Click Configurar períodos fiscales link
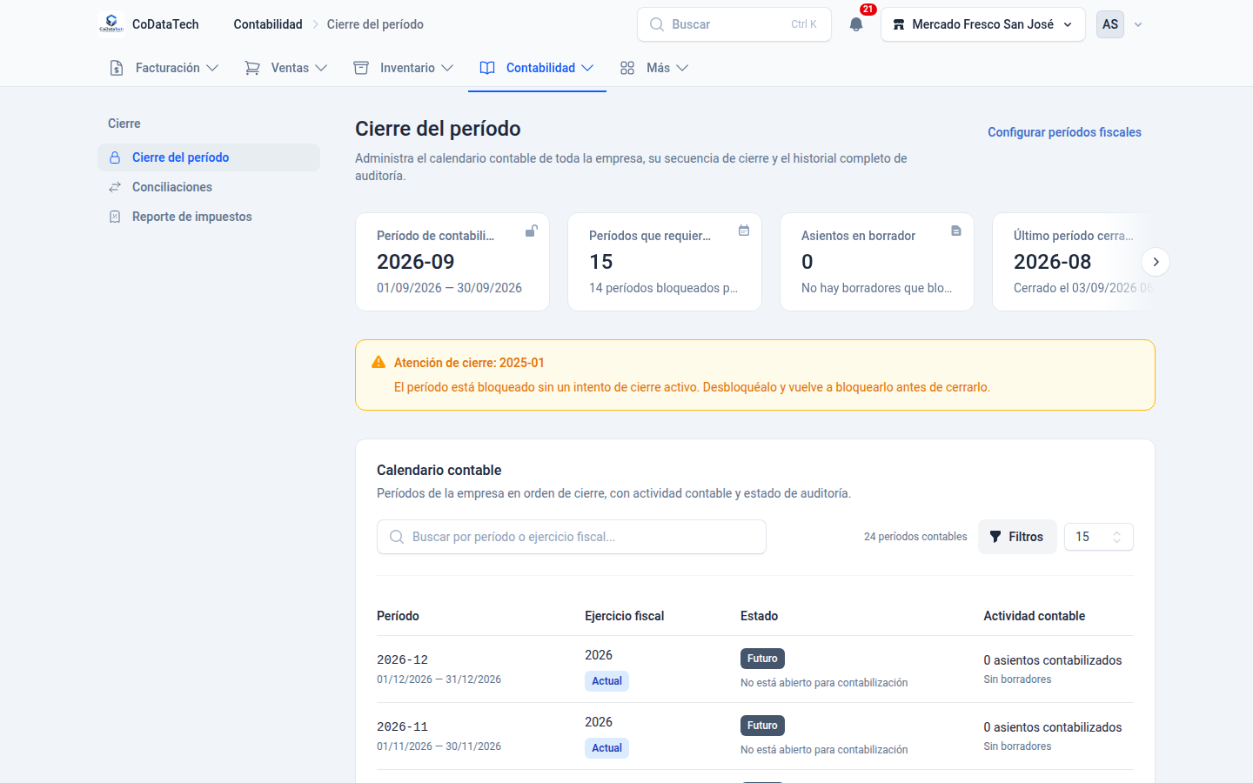Image resolution: width=1253 pixels, height=783 pixels. [x=1064, y=132]
